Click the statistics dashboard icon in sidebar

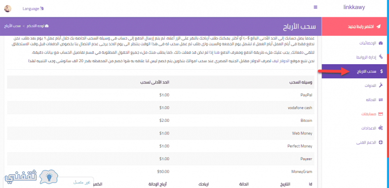click(x=381, y=43)
